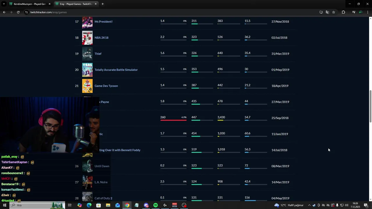Open Microsoft Edge from taskbar

click(89, 205)
